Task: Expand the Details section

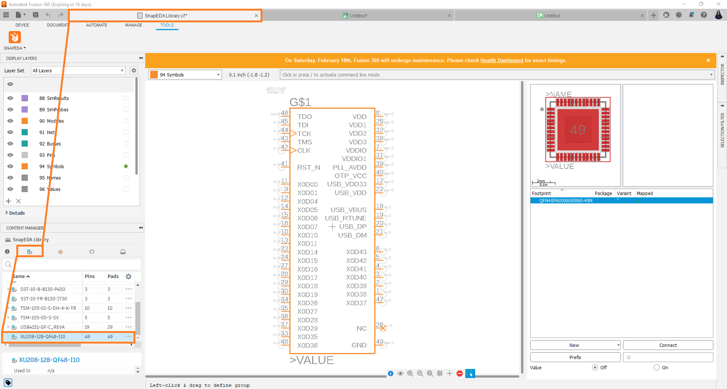Action: [16, 213]
